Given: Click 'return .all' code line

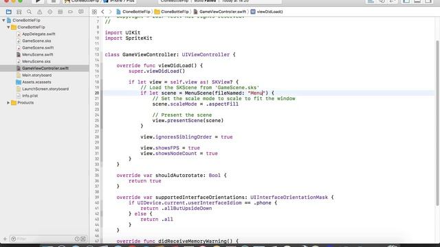Looking at the screenshot, I should (157, 220).
